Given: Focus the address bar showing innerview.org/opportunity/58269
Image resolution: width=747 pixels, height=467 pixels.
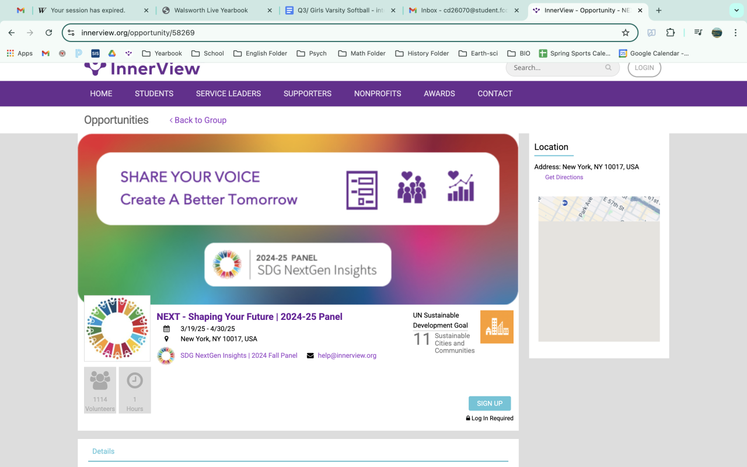Looking at the screenshot, I should [x=350, y=33].
